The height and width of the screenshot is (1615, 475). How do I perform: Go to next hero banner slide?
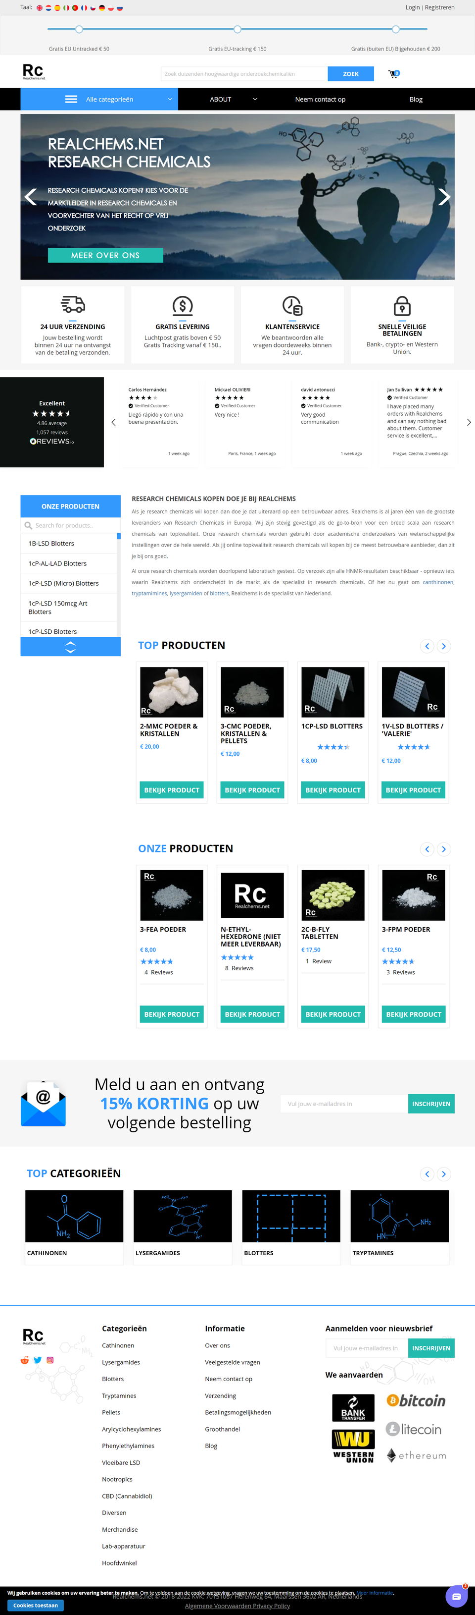pyautogui.click(x=444, y=197)
